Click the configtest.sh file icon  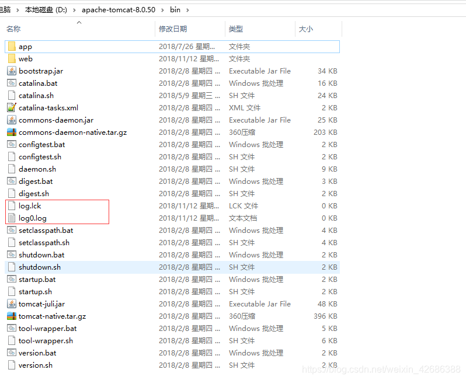12,157
